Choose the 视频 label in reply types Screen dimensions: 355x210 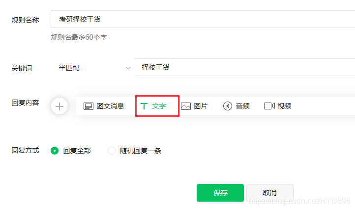(284, 106)
